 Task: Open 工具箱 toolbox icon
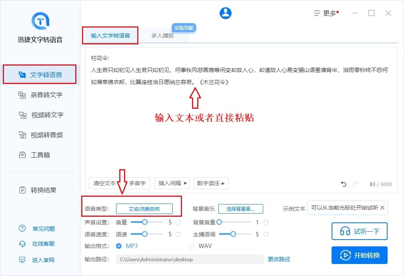click(22, 155)
